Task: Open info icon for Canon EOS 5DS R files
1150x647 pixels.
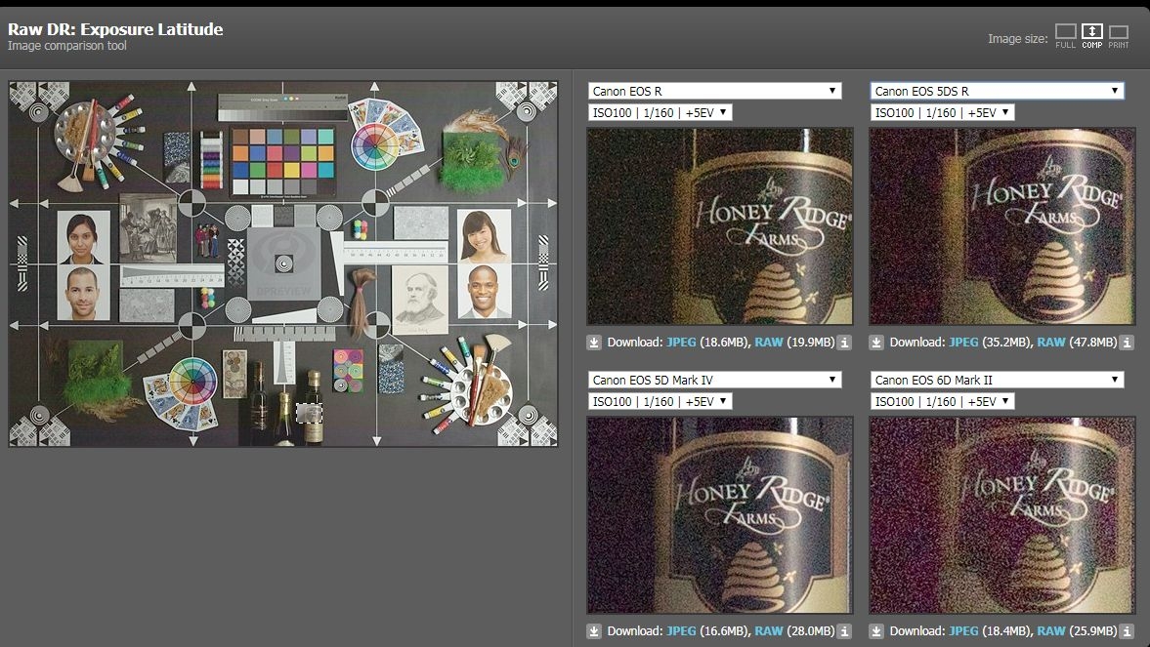Action: tap(1128, 343)
